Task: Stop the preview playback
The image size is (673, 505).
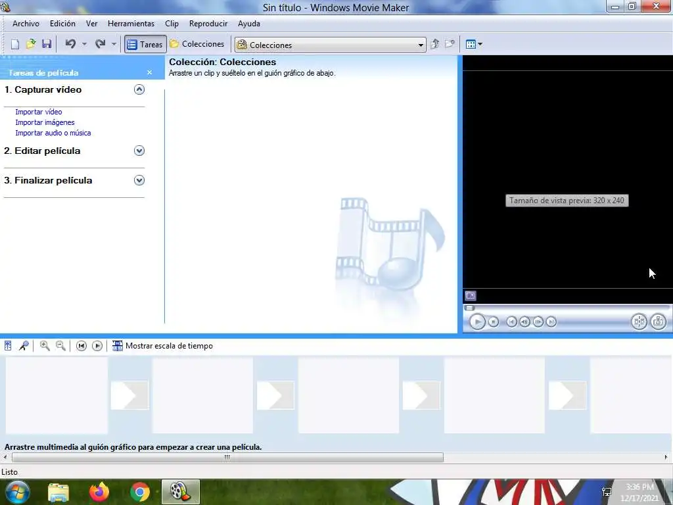Action: click(x=494, y=322)
